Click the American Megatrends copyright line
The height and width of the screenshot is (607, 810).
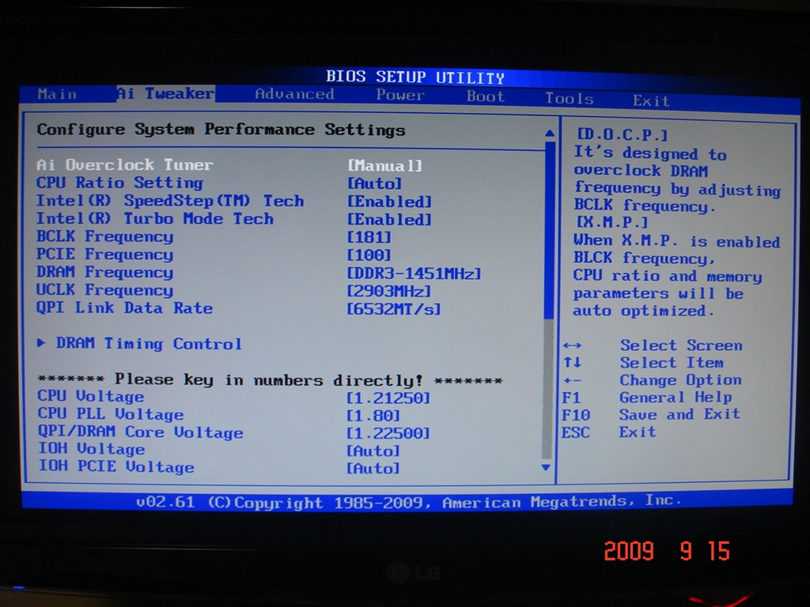coord(409,502)
